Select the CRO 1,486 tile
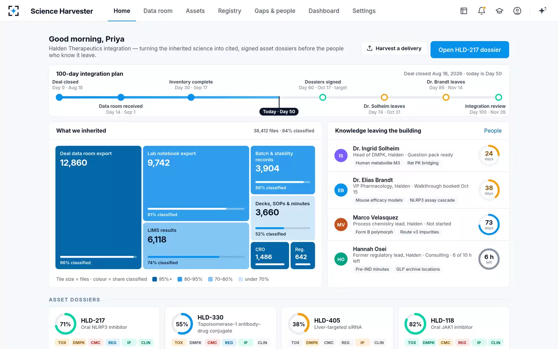 pyautogui.click(x=270, y=256)
